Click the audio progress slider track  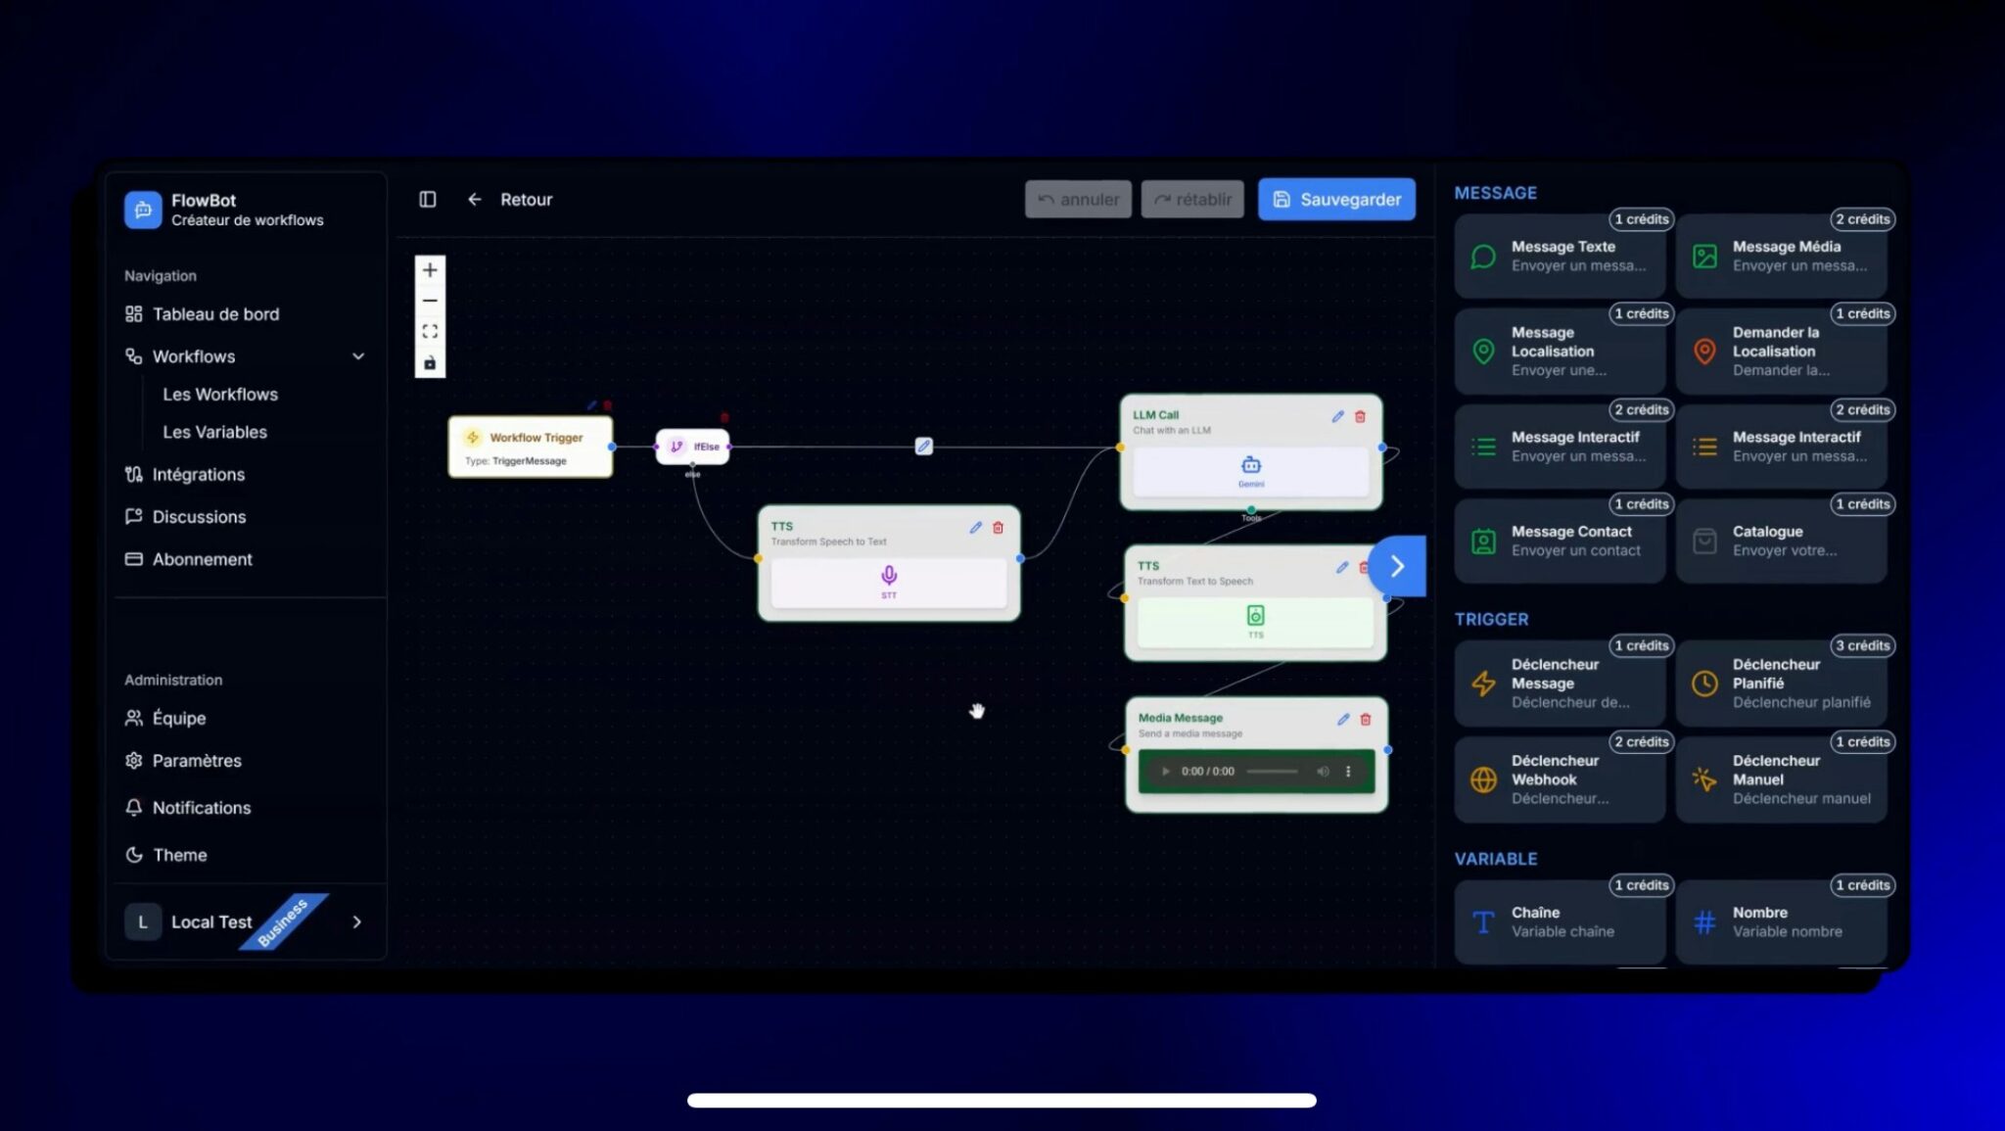tap(1273, 772)
